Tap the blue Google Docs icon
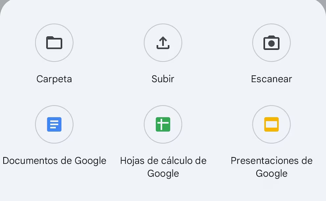 point(54,124)
